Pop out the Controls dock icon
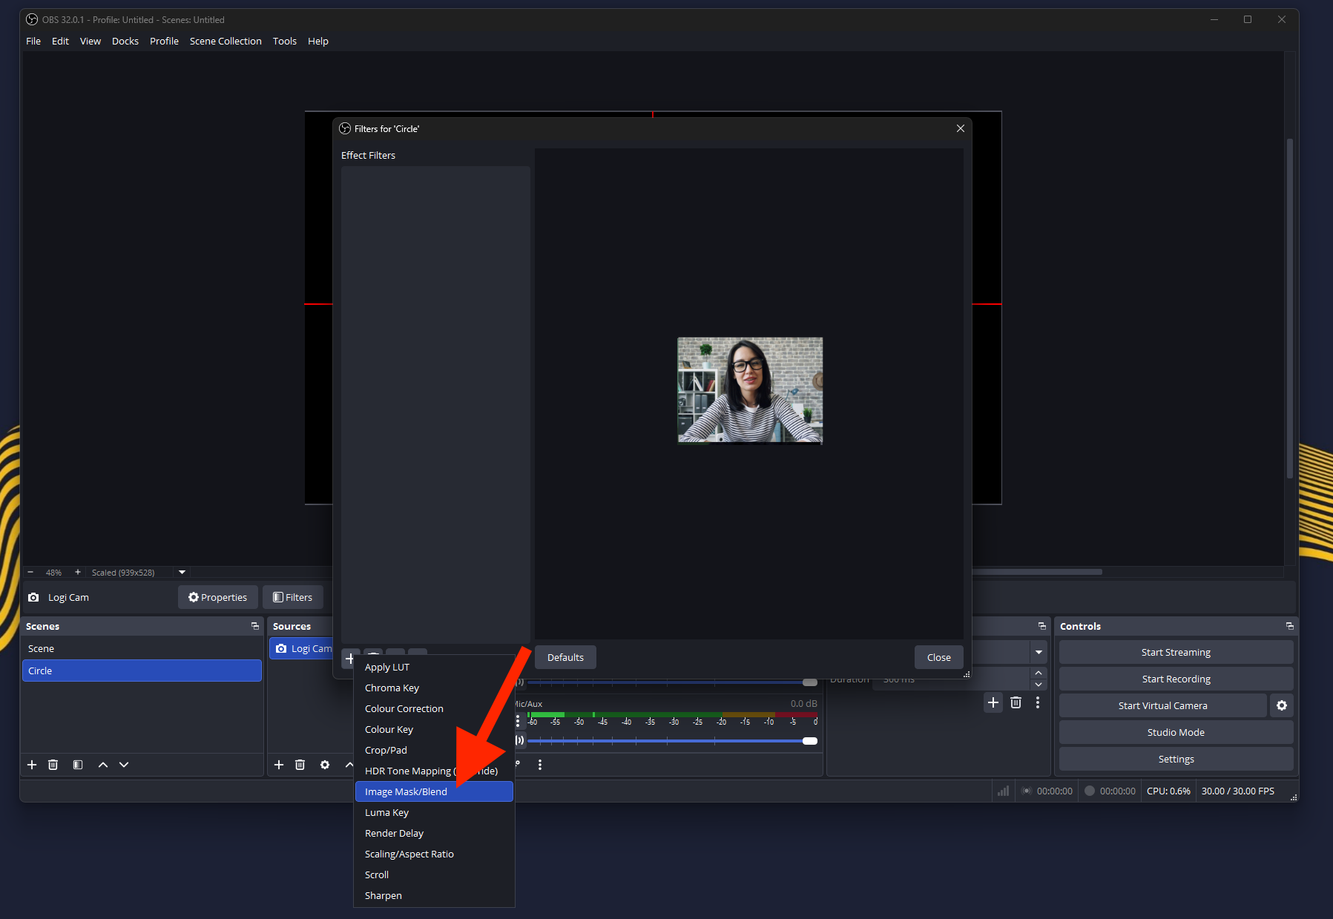This screenshot has width=1333, height=919. [1289, 626]
